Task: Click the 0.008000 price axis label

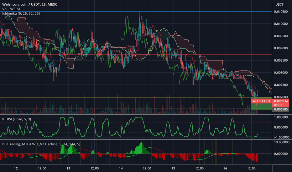Action: pyautogui.click(x=281, y=73)
